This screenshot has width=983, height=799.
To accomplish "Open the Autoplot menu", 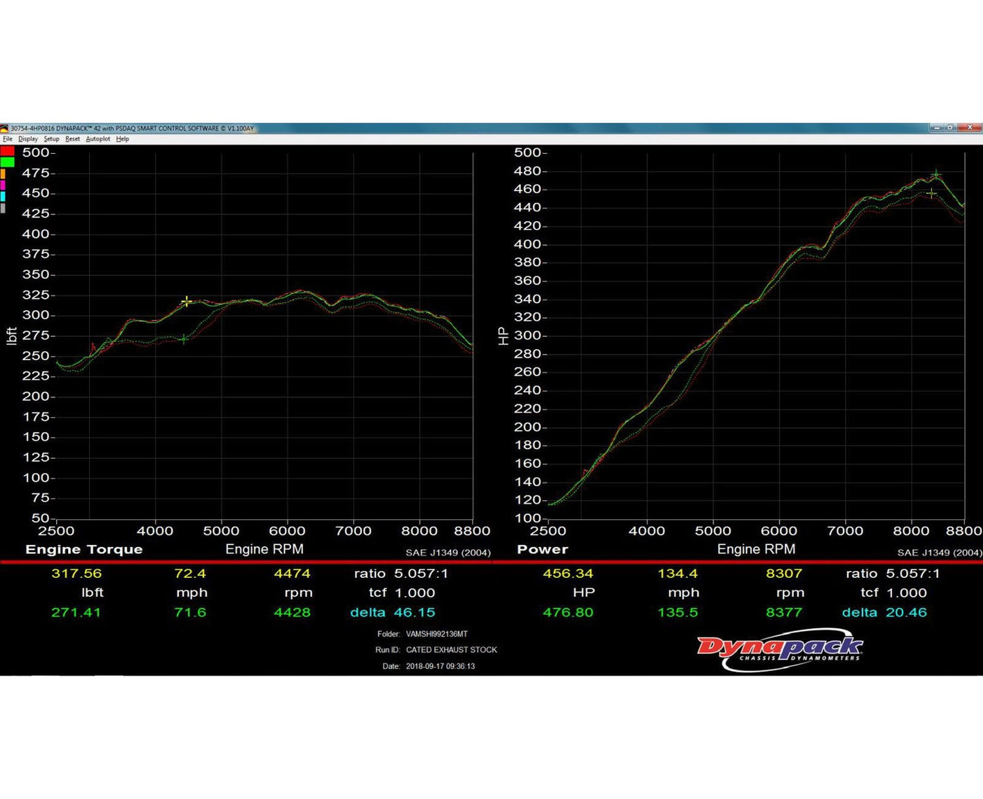I will point(97,138).
